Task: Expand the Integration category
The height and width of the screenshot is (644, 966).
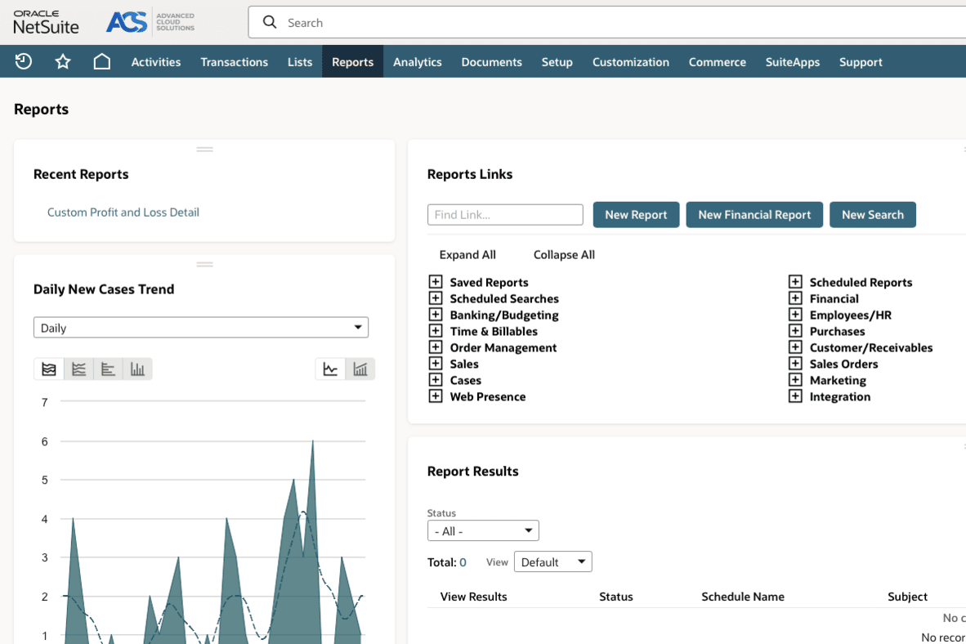Action: (x=795, y=396)
